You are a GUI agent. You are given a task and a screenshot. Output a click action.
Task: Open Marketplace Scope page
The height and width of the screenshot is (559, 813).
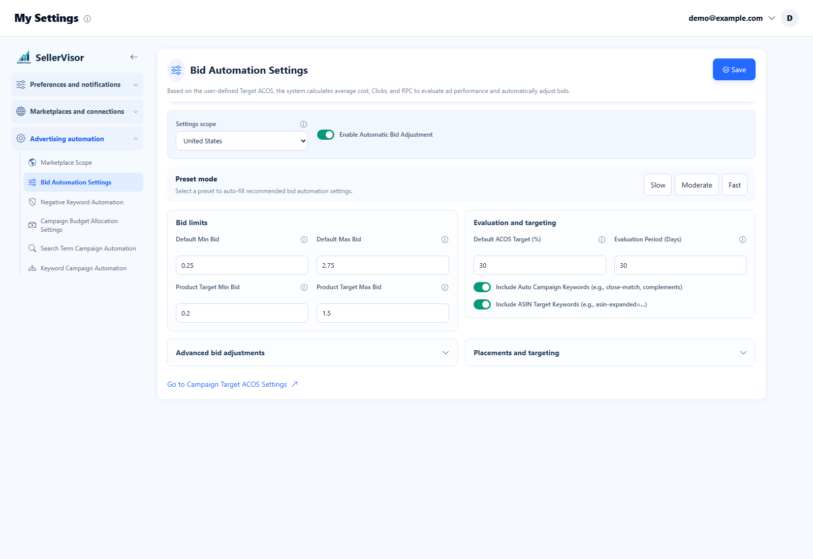(x=83, y=163)
